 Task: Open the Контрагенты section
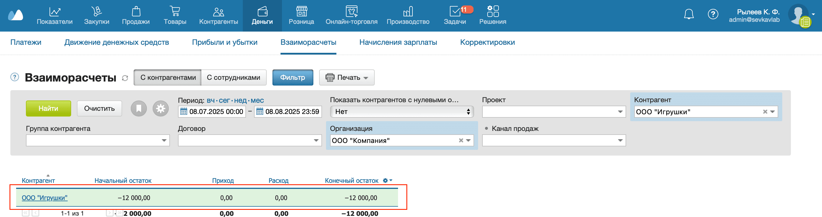click(x=219, y=16)
